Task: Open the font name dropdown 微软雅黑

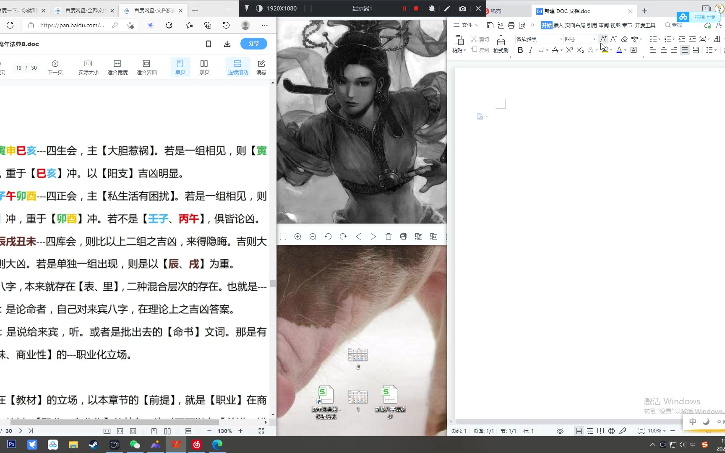Action: pos(561,39)
